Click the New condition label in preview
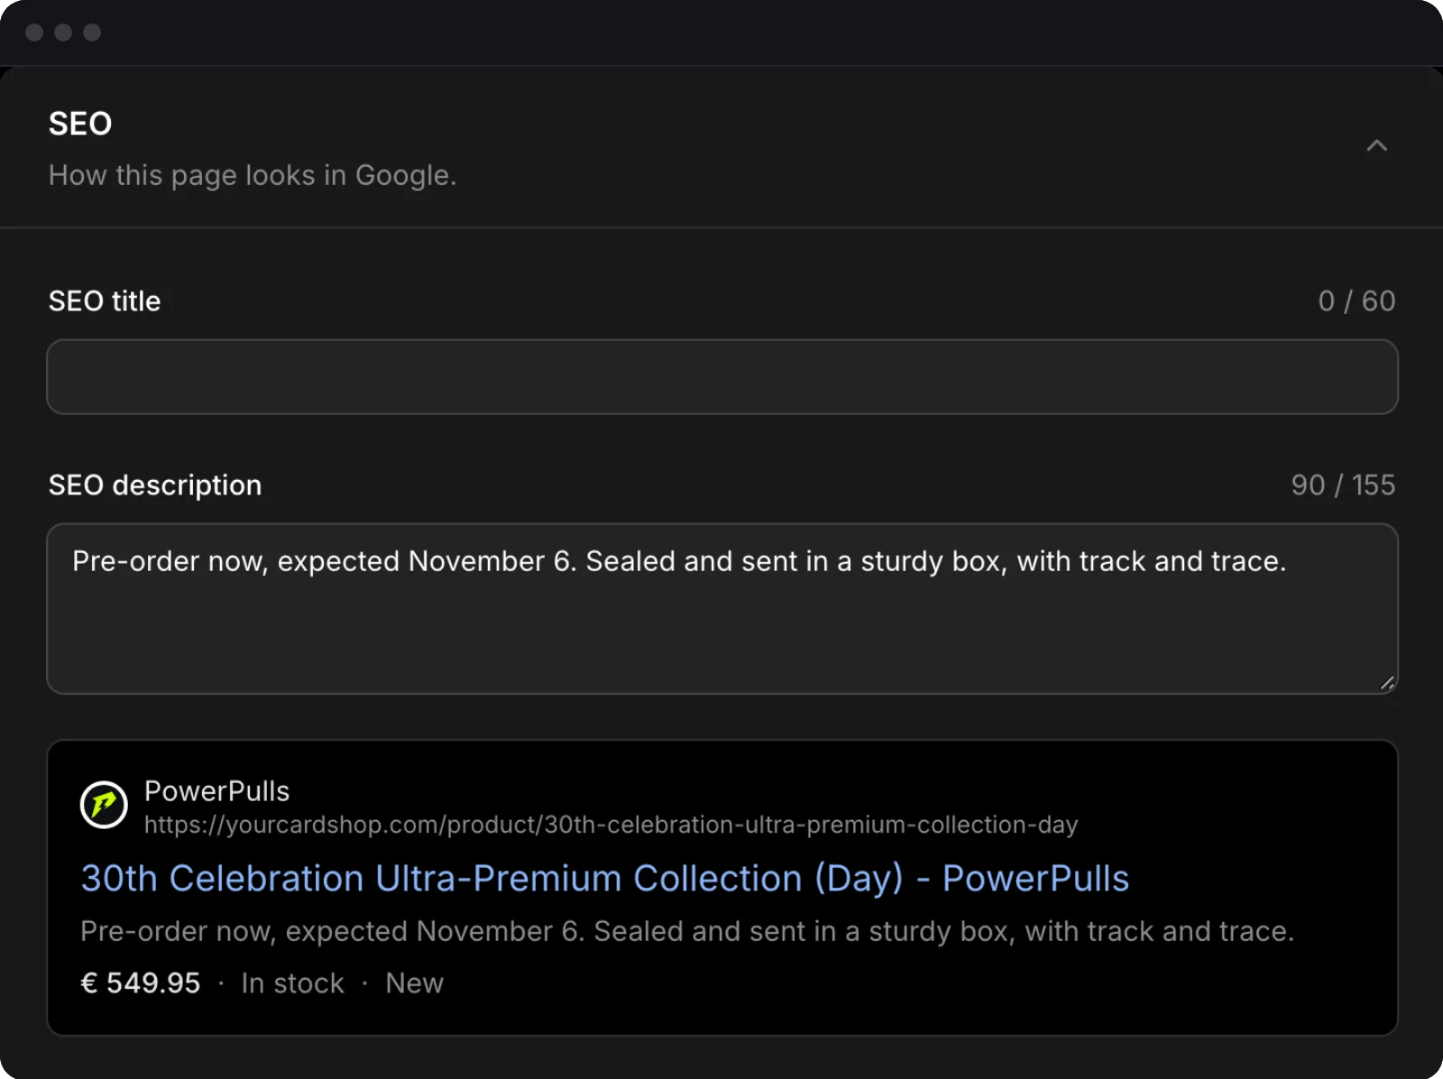 pyautogui.click(x=414, y=983)
